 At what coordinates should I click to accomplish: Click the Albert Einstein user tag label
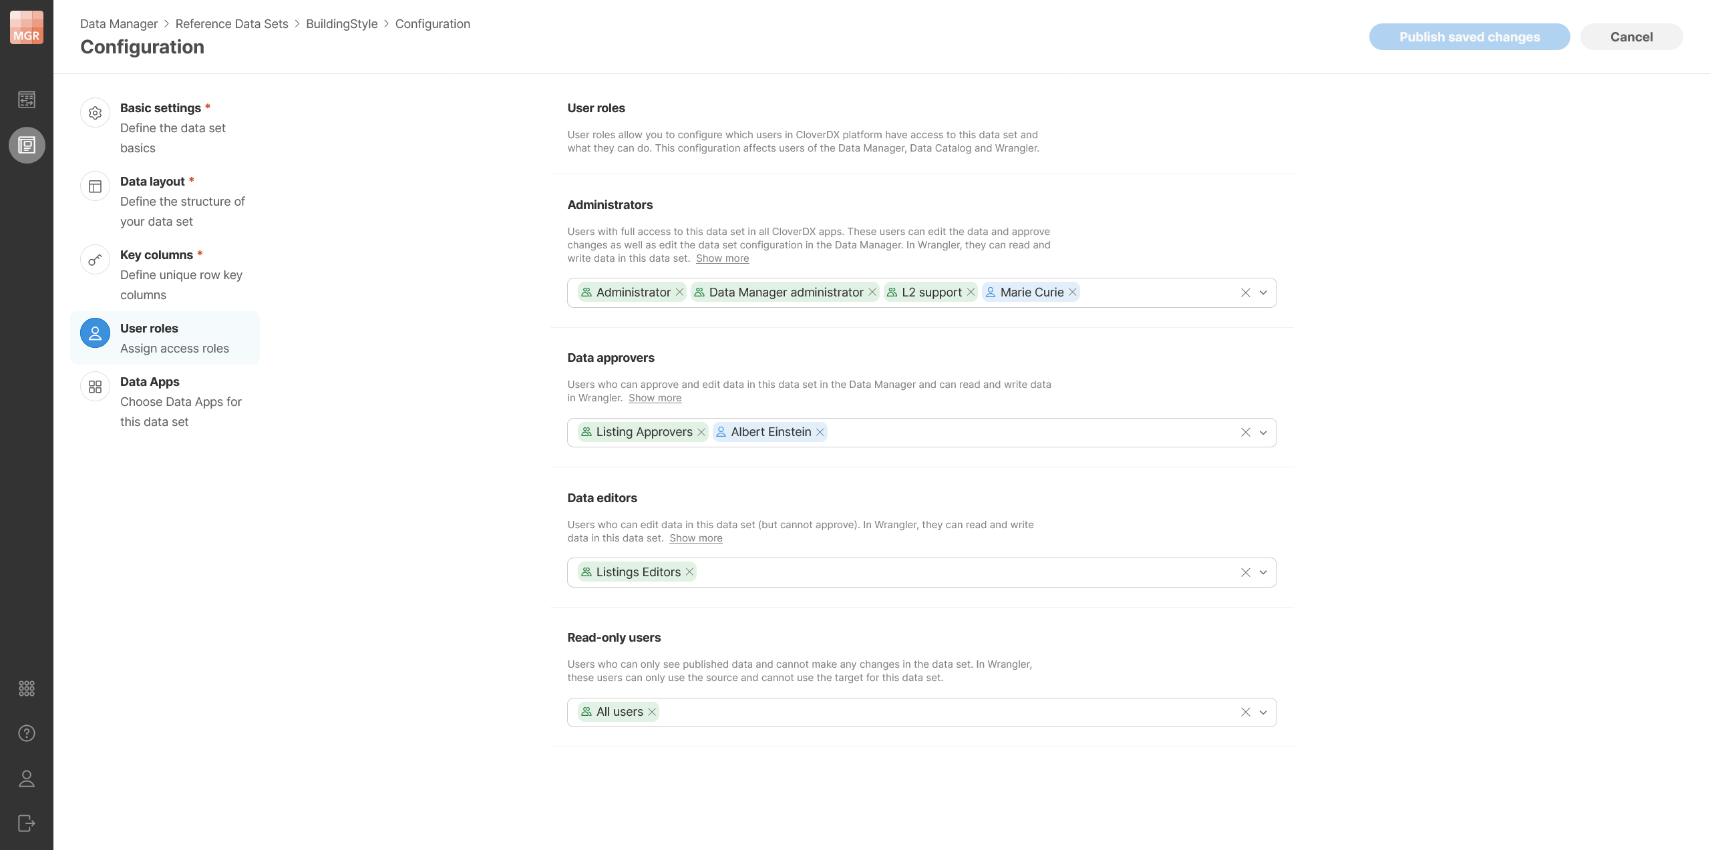[771, 432]
